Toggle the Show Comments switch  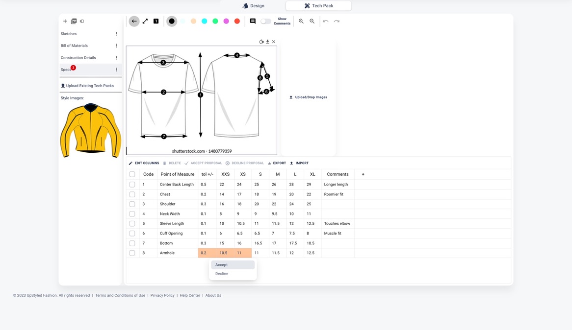click(x=265, y=21)
